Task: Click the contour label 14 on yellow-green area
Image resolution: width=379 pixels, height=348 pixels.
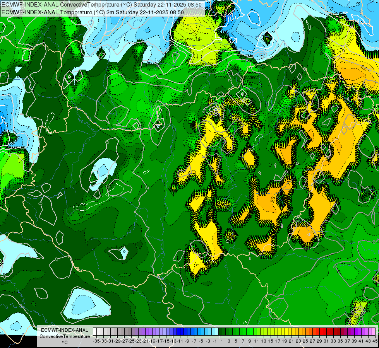Action: click(198, 39)
